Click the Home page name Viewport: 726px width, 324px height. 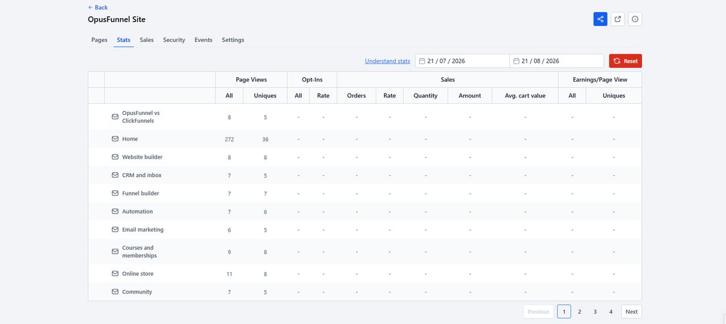pyautogui.click(x=130, y=139)
